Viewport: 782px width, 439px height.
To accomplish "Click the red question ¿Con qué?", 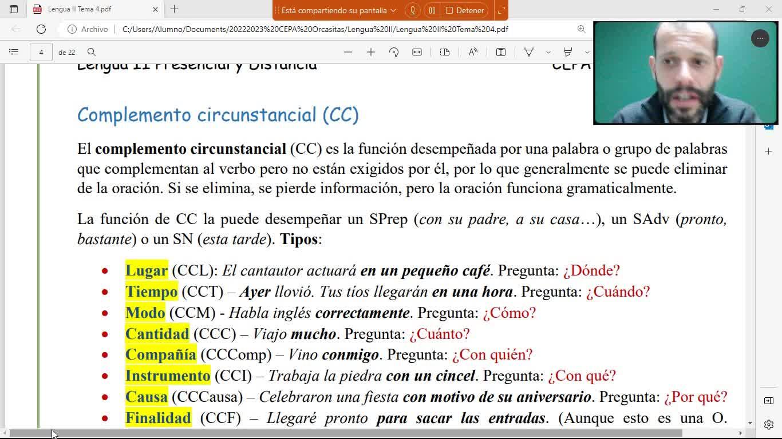I will click(582, 376).
